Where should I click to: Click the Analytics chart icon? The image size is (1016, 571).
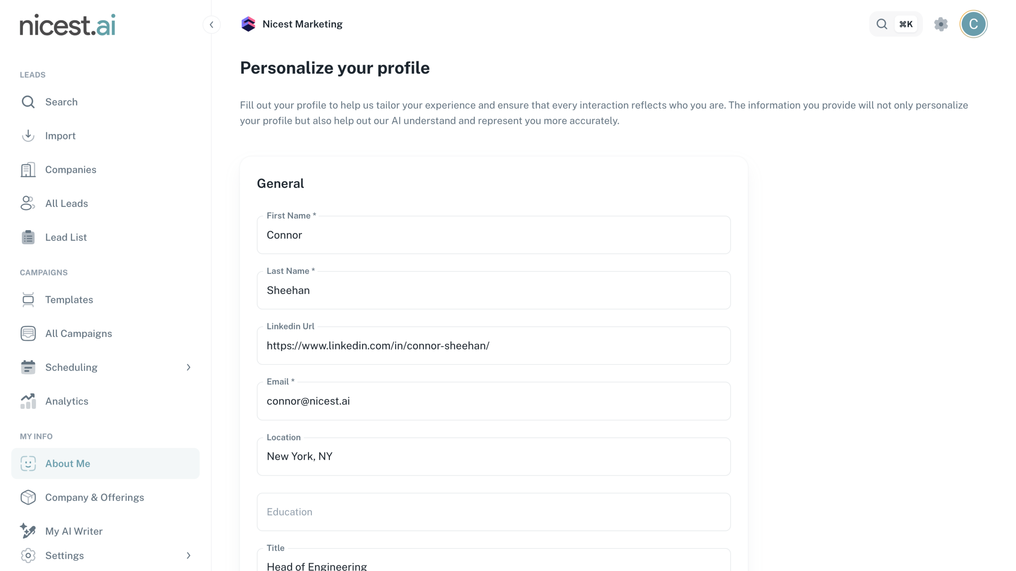[x=28, y=401]
